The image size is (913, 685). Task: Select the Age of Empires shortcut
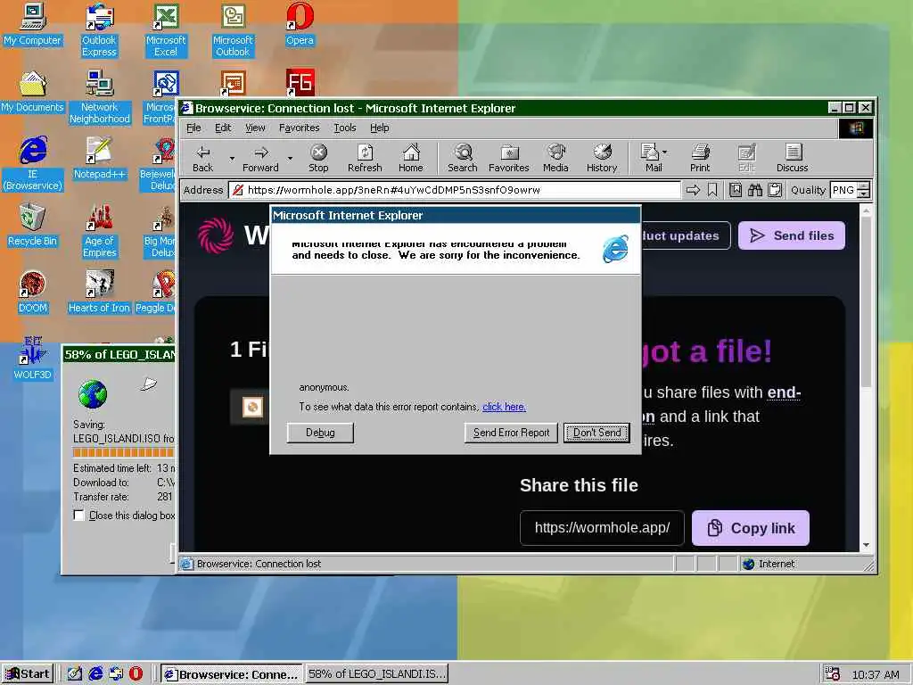99,231
